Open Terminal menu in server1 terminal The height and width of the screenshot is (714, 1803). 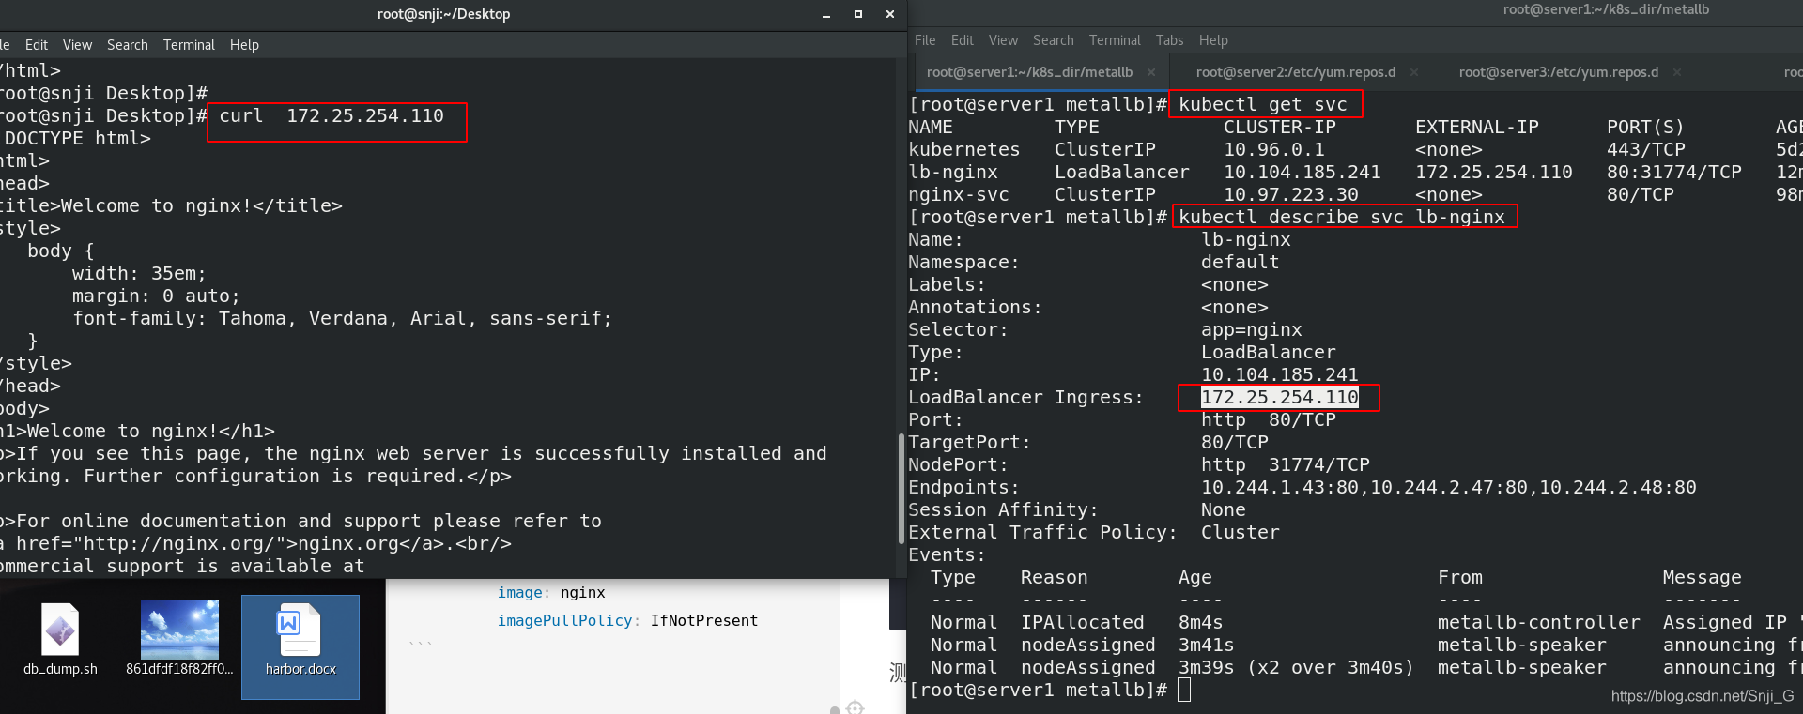coord(1115,40)
